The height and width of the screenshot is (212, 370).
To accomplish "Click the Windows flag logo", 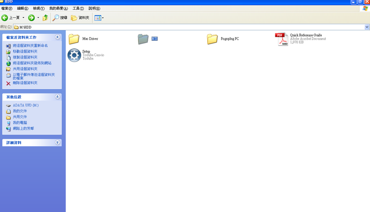I will click(365, 9).
